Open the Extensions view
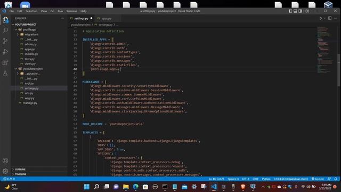Viewport: 341px width, 192px height. (x=5, y=63)
